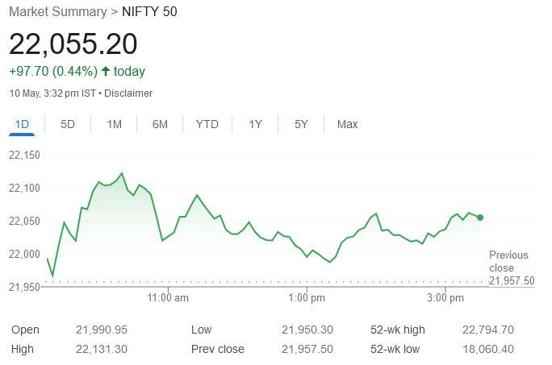Click the 1:00 pm time axis label
This screenshot has height=365, width=552.
click(x=307, y=298)
